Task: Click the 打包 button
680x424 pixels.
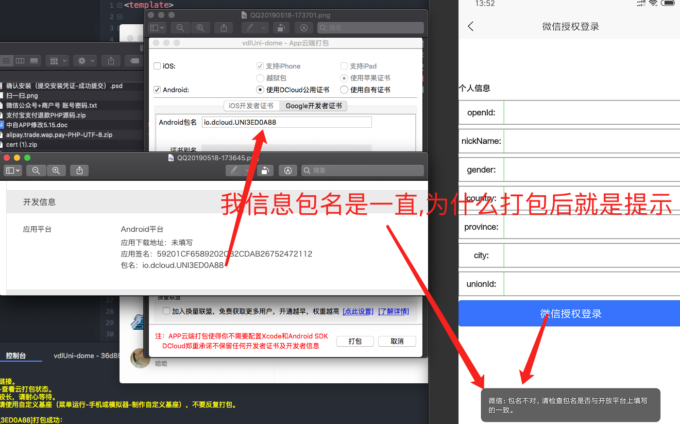Action: pyautogui.click(x=355, y=342)
